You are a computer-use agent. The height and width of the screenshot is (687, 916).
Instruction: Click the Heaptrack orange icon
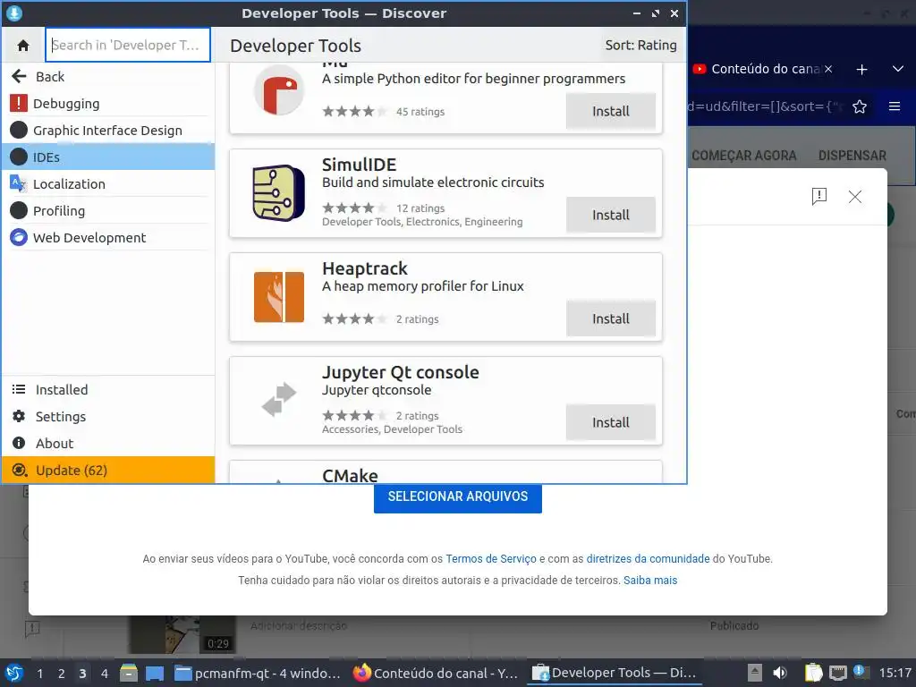coord(279,297)
